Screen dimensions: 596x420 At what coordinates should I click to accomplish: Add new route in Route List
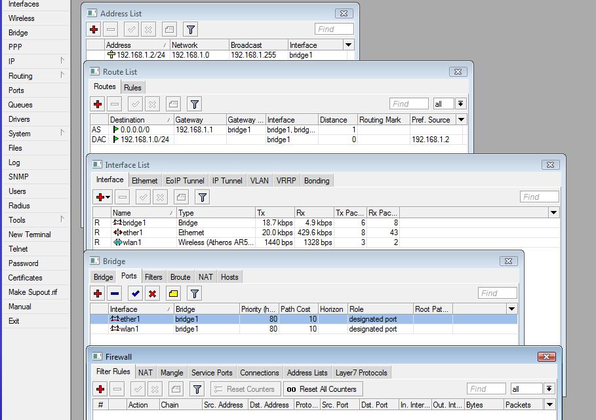click(x=98, y=104)
